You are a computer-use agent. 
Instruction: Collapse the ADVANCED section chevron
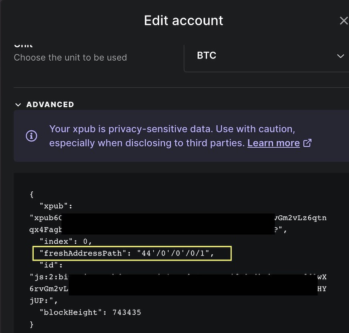coord(18,105)
